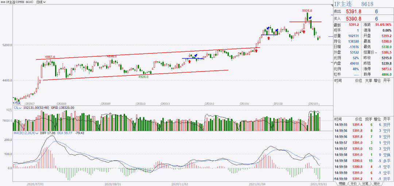Switch to the 统计 tab
The height and width of the screenshot is (186, 394).
point(376,183)
